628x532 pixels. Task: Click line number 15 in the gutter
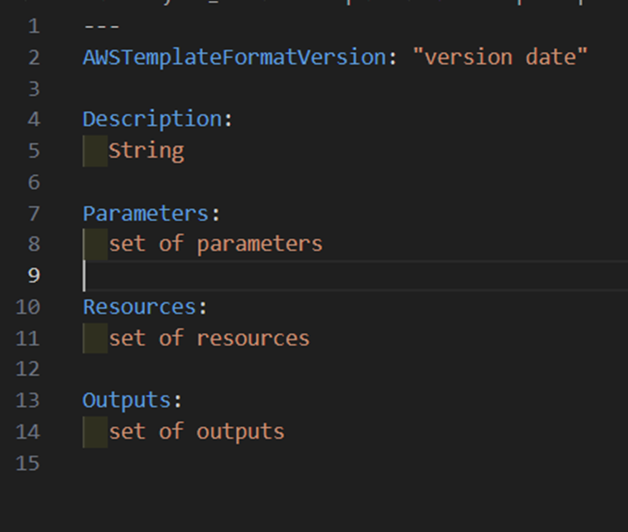tap(28, 464)
